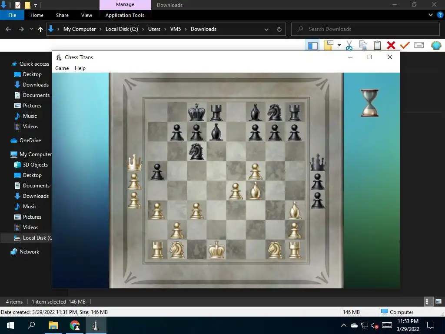Select the white knight beside the left rook
445x334 pixels.
[177, 250]
